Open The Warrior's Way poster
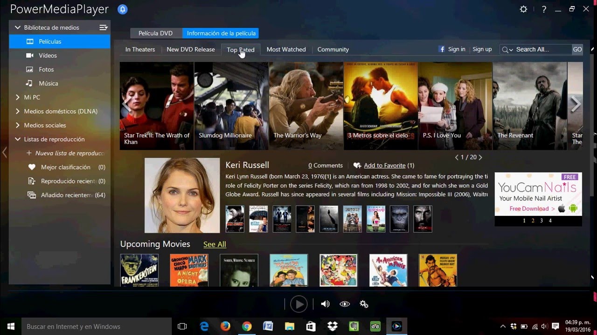Screen dimensions: 597x335 (x=306, y=106)
